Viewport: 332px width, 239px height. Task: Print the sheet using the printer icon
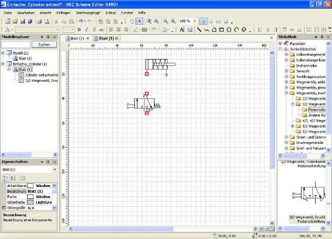(x=39, y=21)
